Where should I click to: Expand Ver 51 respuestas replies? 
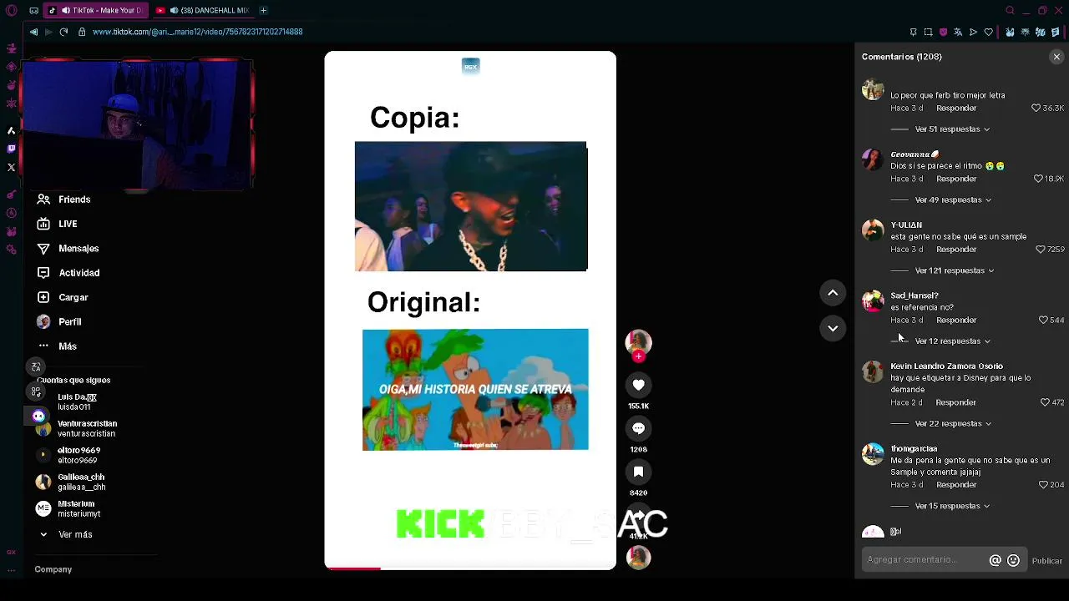952,129
